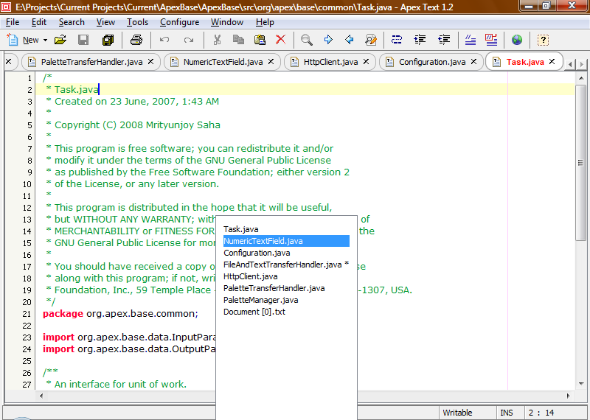Click the Print icon

click(x=136, y=40)
